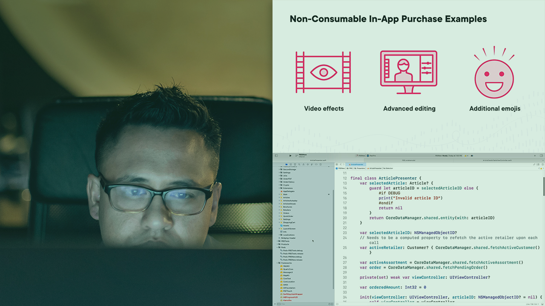Open the project navigator folder icon

tap(287, 164)
